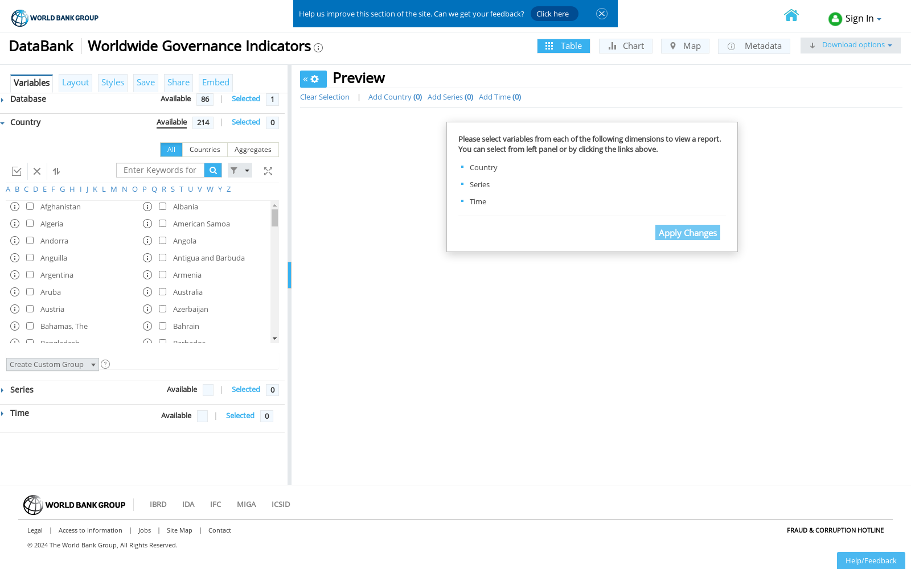Click the country list scrollbar thumb
The height and width of the screenshot is (569, 911).
274,218
